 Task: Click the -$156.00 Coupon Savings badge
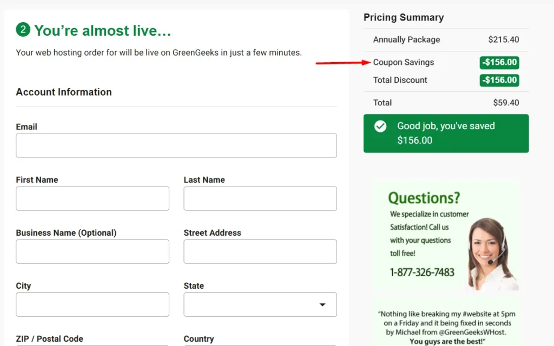click(499, 62)
